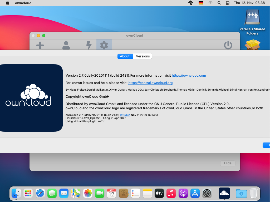Switch to the Versions tab
This screenshot has height=202, width=270.
click(143, 56)
